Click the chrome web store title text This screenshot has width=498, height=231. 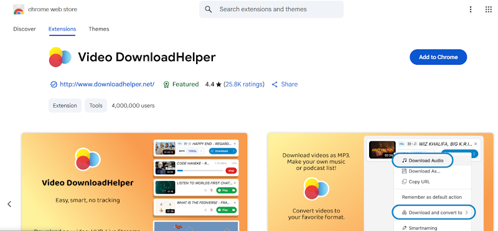pyautogui.click(x=53, y=9)
